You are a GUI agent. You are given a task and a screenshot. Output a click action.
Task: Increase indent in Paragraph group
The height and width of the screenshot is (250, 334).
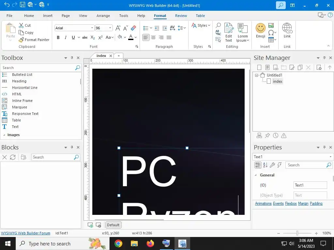pos(157,28)
